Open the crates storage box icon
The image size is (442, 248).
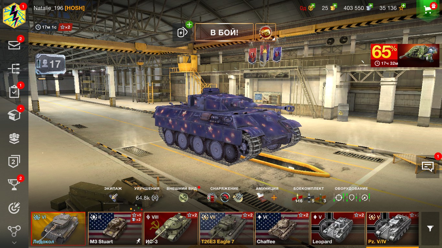(14, 115)
